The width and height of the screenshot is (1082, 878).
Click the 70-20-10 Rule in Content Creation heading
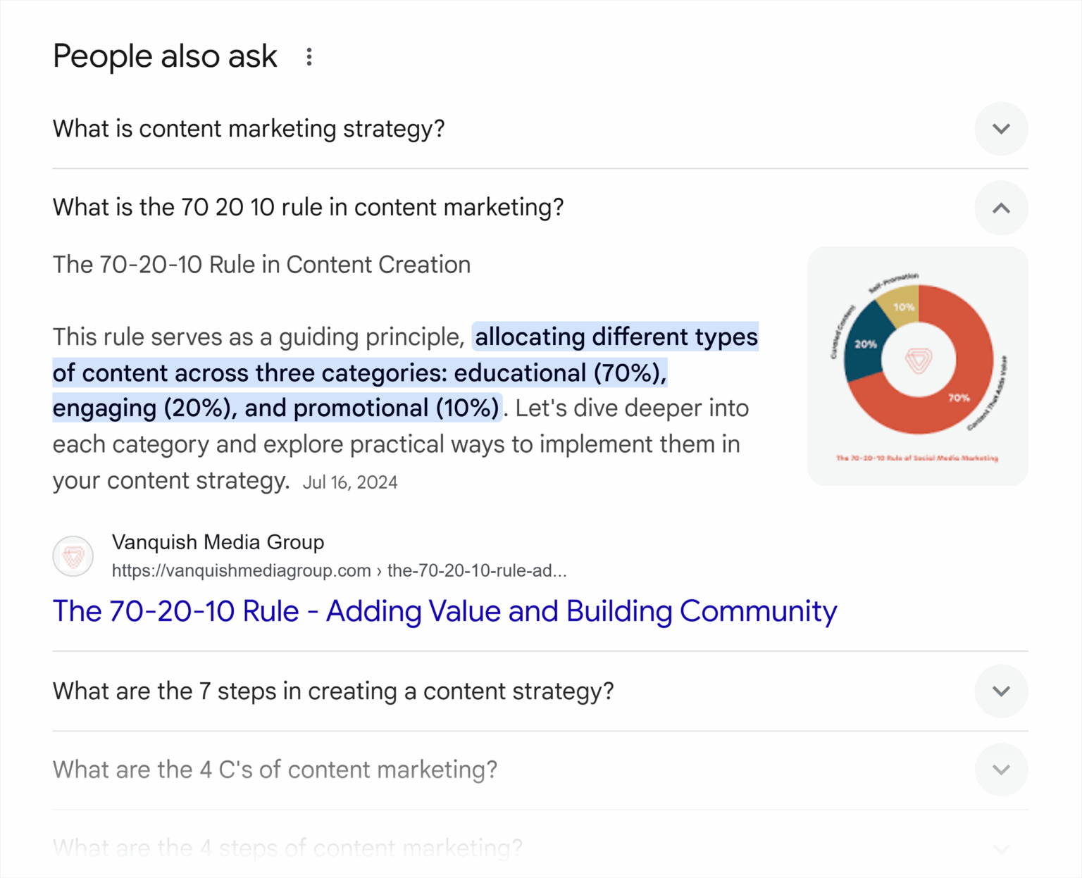[261, 265]
